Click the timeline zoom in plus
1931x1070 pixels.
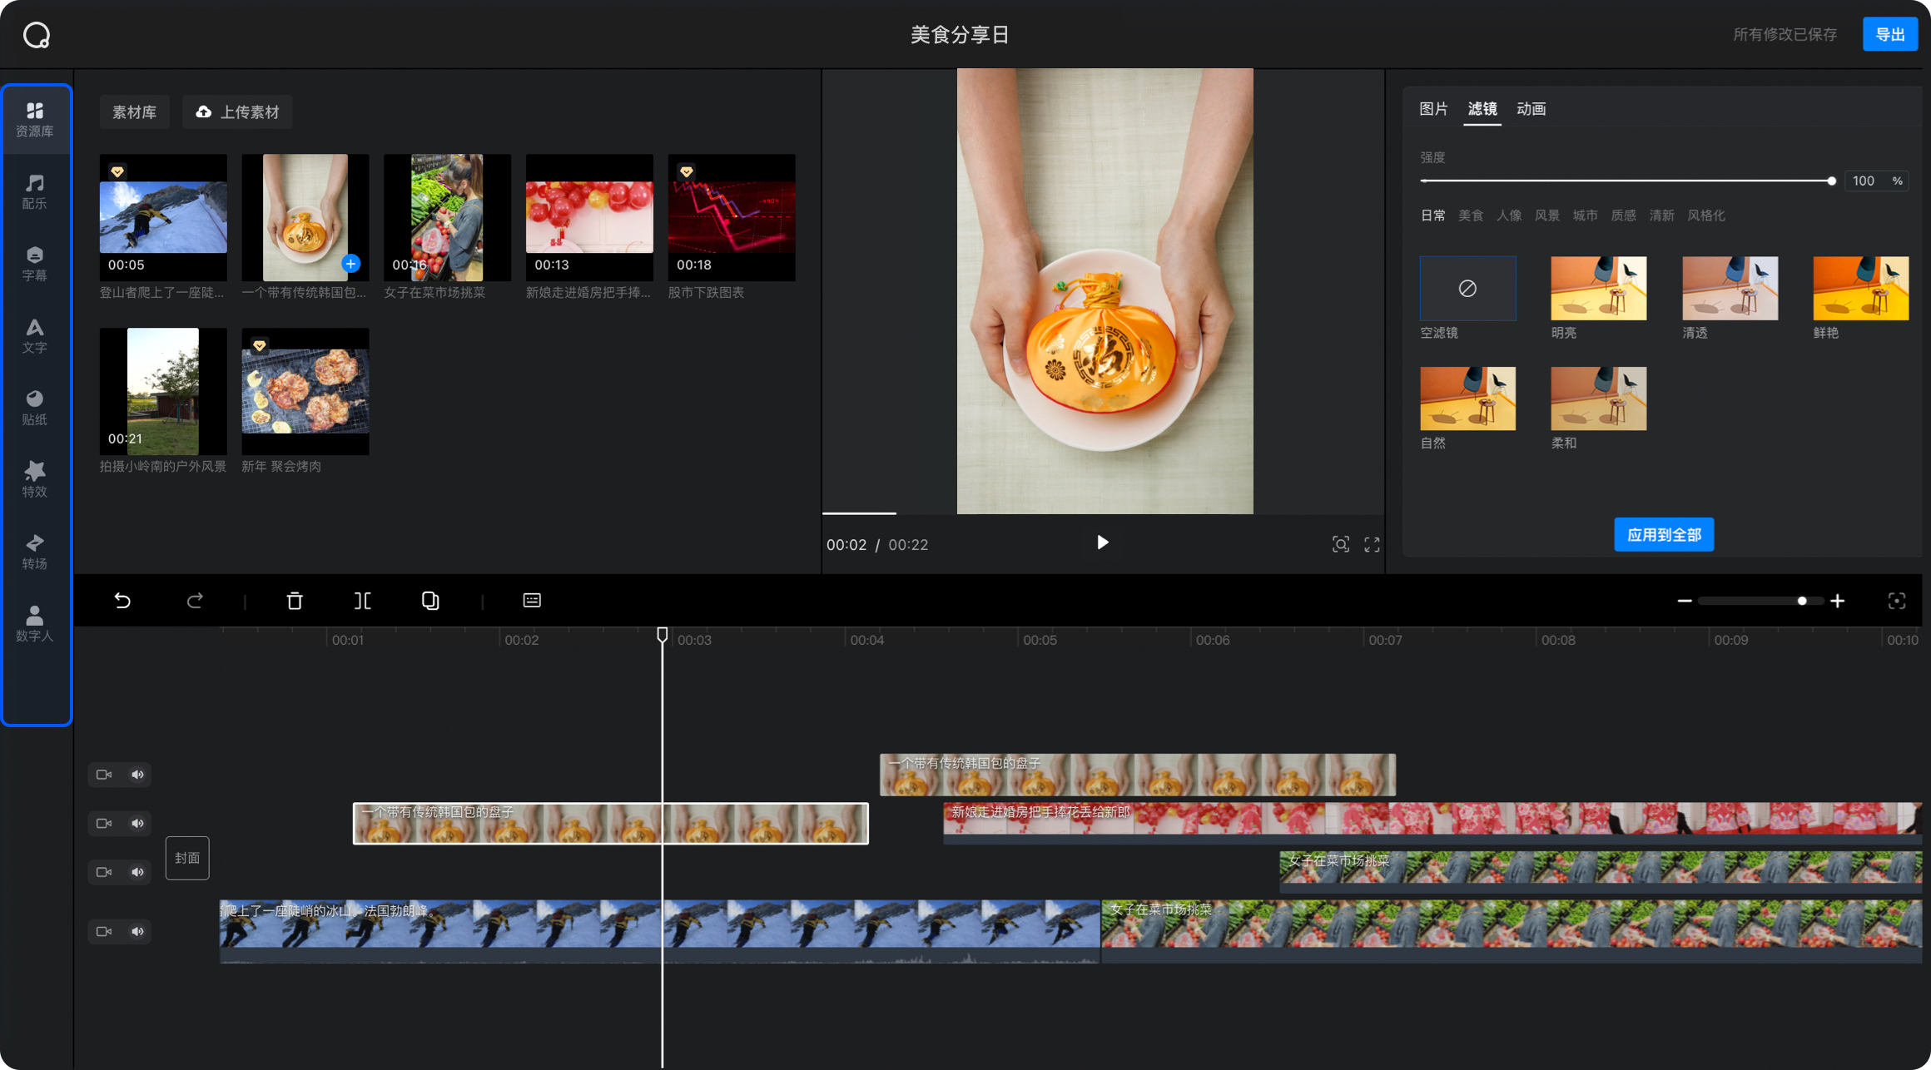(x=1838, y=601)
